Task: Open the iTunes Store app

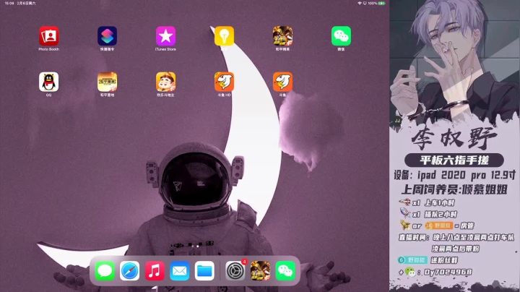Action: [165, 36]
